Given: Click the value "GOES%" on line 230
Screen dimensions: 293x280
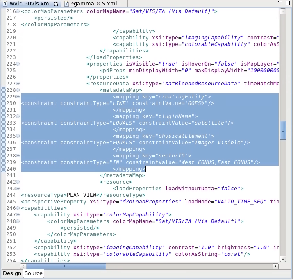Looking at the screenshot, I should [196, 103].
